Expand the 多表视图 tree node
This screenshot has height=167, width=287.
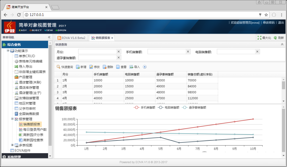12,145
